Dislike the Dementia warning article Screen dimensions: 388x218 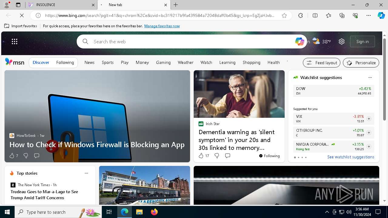217,156
